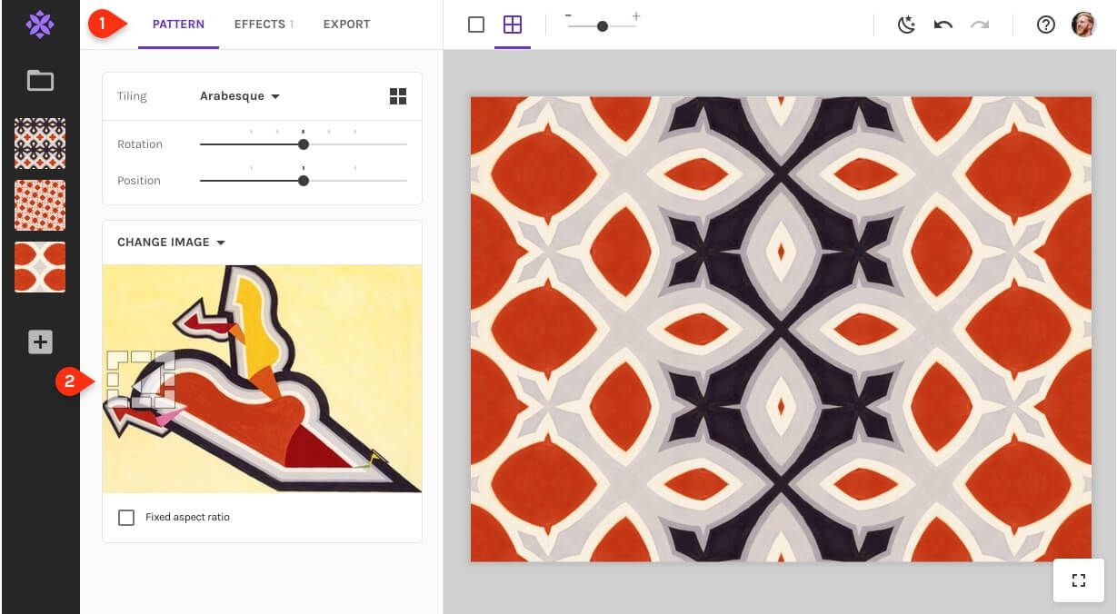Viewport: 1117px width, 614px height.
Task: Click the zoom in plus sign
Action: [636, 16]
